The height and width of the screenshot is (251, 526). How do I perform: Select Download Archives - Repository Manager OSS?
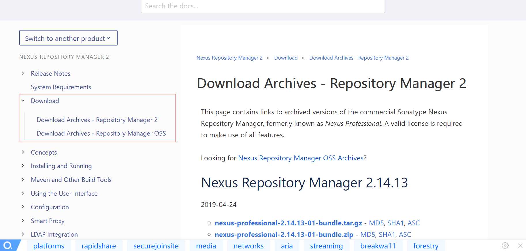pos(101,133)
